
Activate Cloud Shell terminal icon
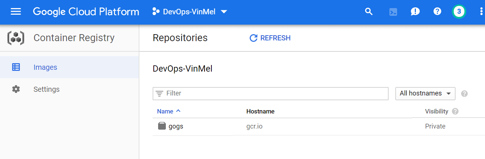click(393, 12)
